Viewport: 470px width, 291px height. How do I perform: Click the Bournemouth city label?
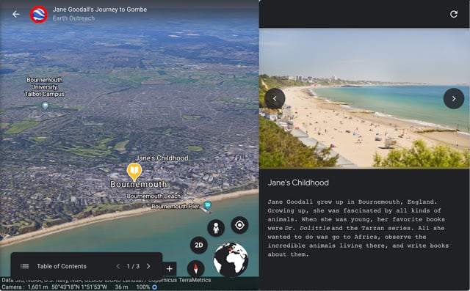point(139,184)
